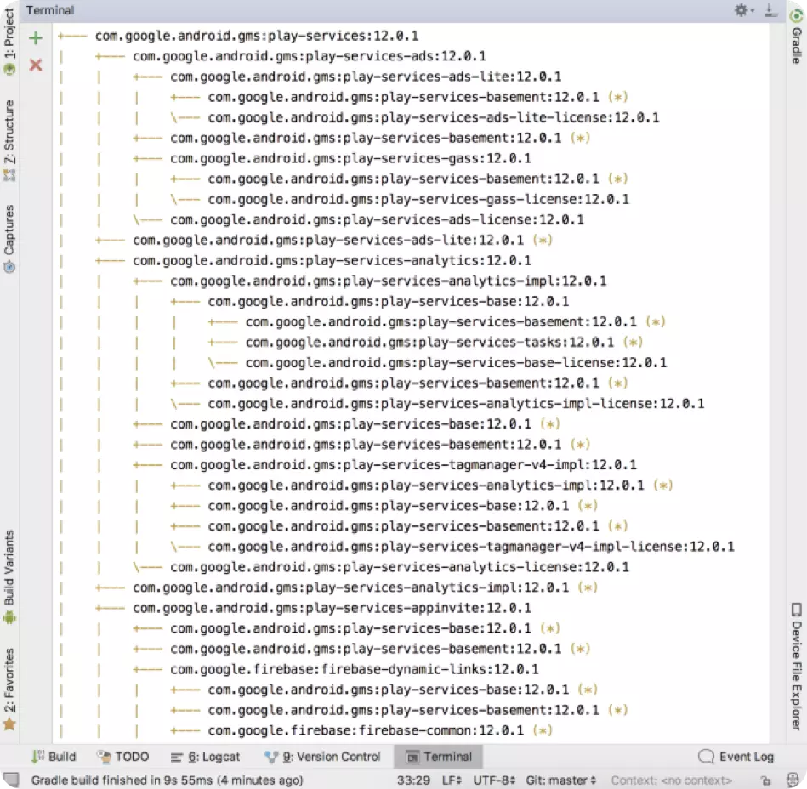807x789 pixels.
Task: Click the play-services-analytics-license:12.0.1 line
Action: coord(400,568)
